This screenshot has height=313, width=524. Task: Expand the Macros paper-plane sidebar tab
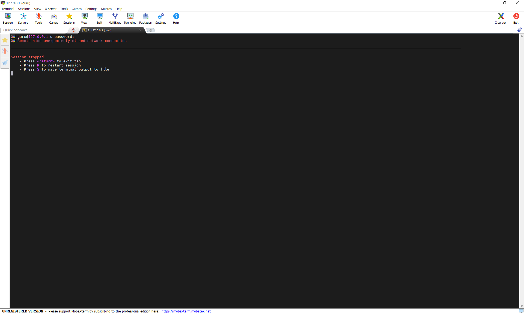pyautogui.click(x=5, y=63)
